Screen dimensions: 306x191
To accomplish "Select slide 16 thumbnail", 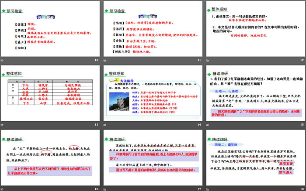I will pyautogui.click(x=51, y=157).
